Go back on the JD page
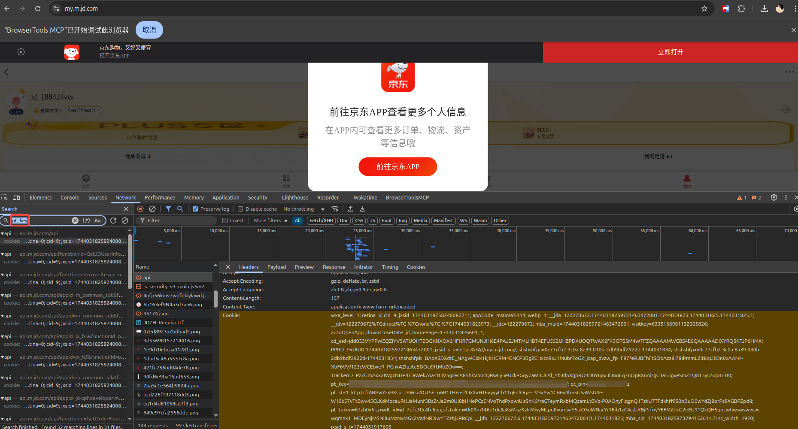 point(6,72)
